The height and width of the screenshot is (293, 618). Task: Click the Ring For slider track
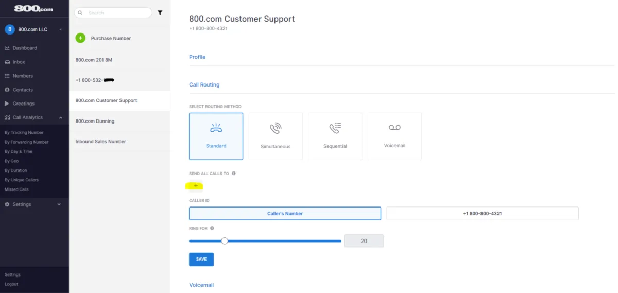pyautogui.click(x=265, y=240)
